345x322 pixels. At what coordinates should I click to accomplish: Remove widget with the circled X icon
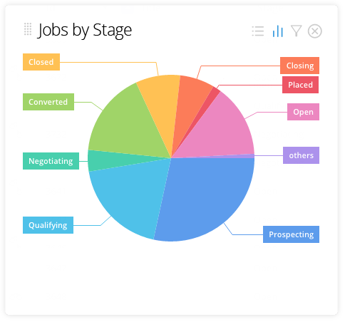coord(315,31)
